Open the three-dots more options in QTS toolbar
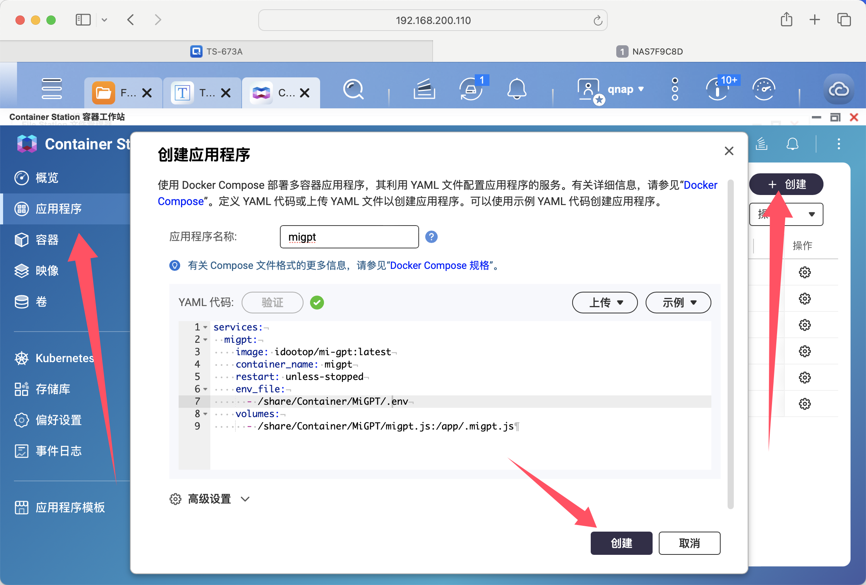 (675, 89)
